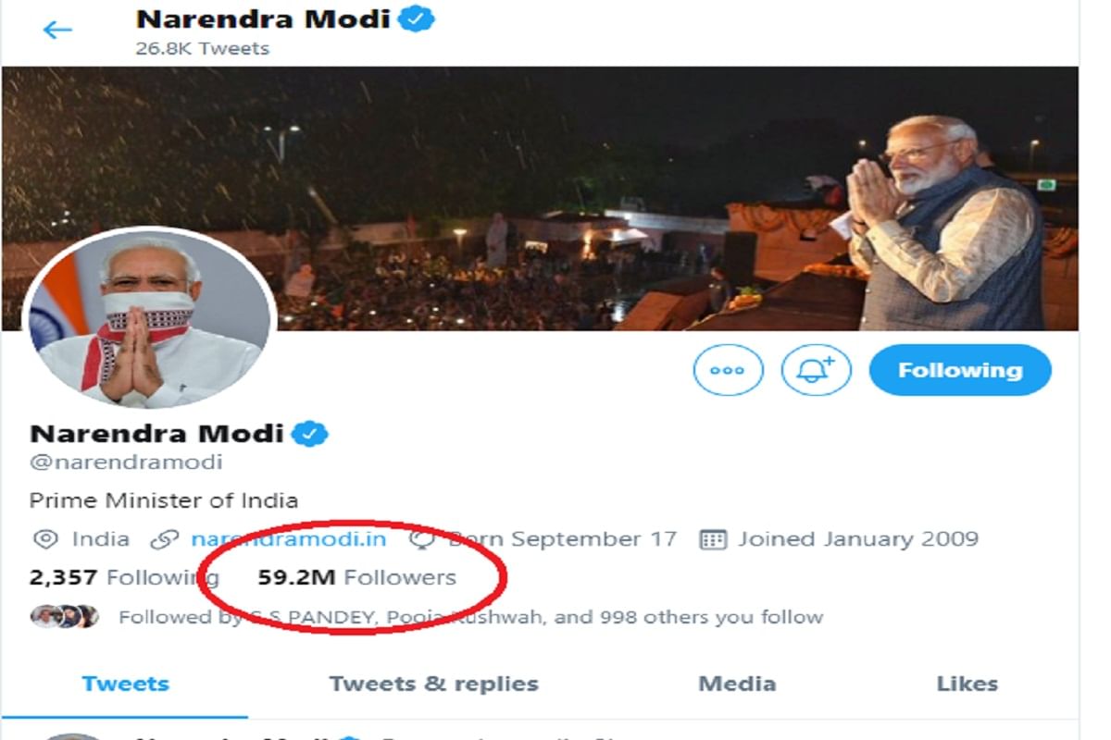Click the verified badge beside header name

tap(418, 18)
